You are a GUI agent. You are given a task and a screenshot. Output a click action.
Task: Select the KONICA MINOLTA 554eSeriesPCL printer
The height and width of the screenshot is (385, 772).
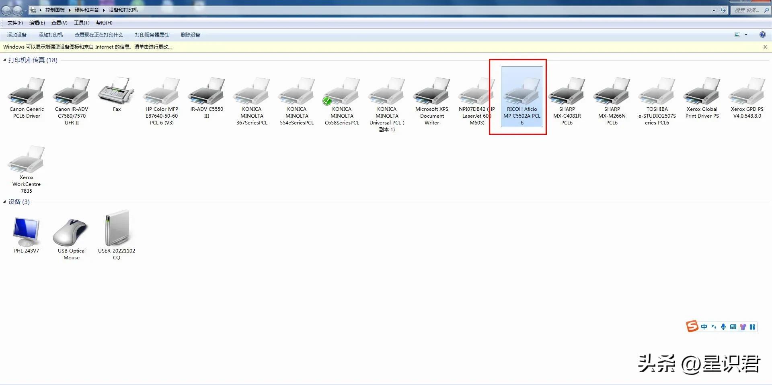[297, 101]
